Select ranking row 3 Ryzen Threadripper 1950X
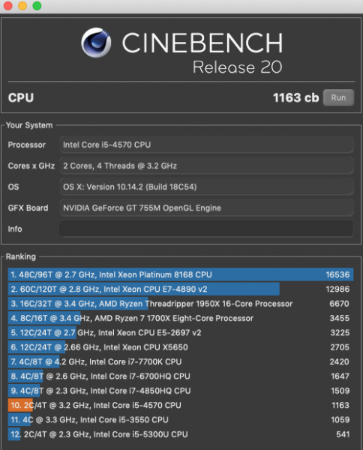The height and width of the screenshot is (450, 363). pyautogui.click(x=181, y=304)
